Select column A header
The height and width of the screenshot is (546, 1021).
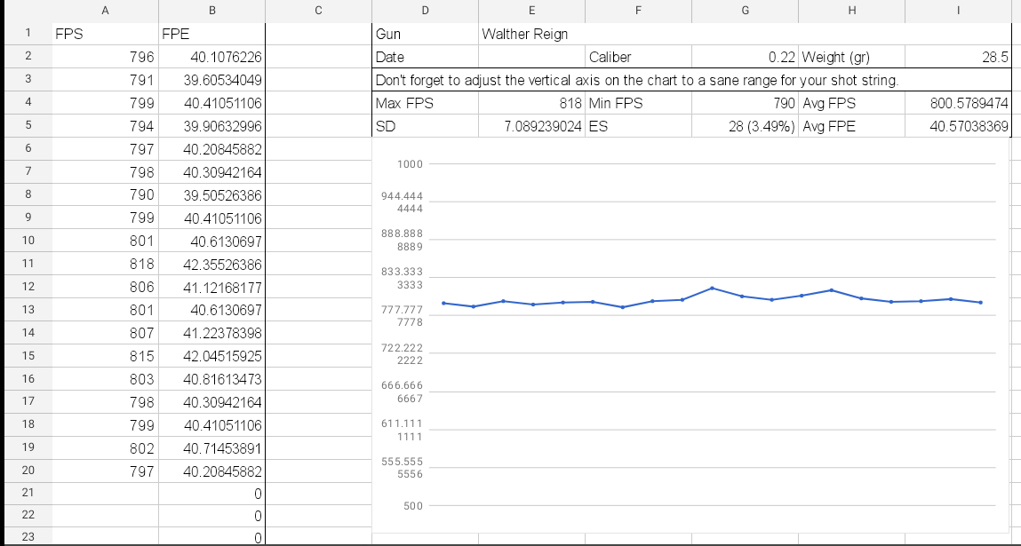(105, 11)
